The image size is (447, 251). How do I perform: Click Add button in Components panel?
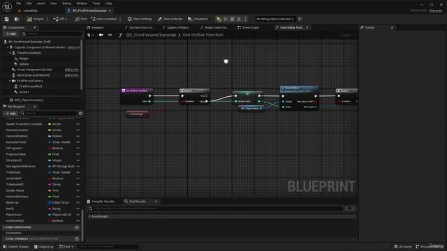tap(11, 34)
